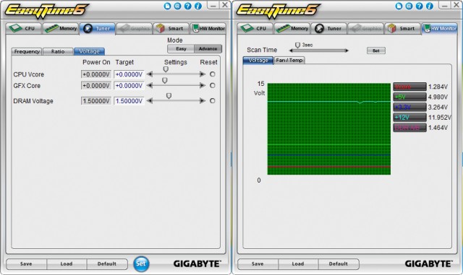Raise DRAM Voltage with the right arrow
The height and width of the screenshot is (275, 463).
203,101
